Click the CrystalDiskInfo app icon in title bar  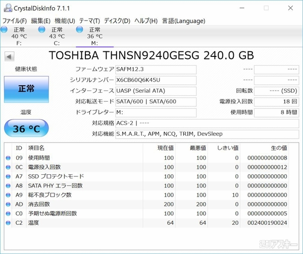pyautogui.click(x=8, y=8)
